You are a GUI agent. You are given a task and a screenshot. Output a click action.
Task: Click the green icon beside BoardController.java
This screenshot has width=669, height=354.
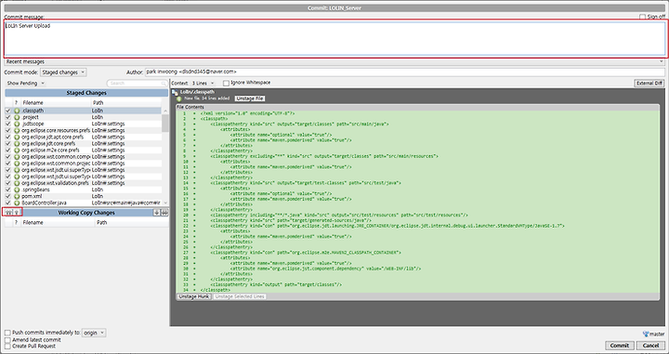pyautogui.click(x=17, y=203)
